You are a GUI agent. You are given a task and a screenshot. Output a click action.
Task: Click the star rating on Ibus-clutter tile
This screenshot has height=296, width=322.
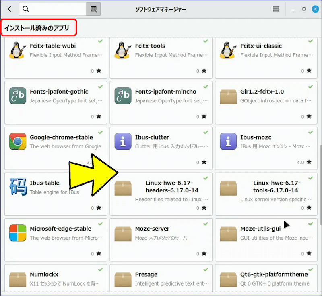click(x=204, y=162)
